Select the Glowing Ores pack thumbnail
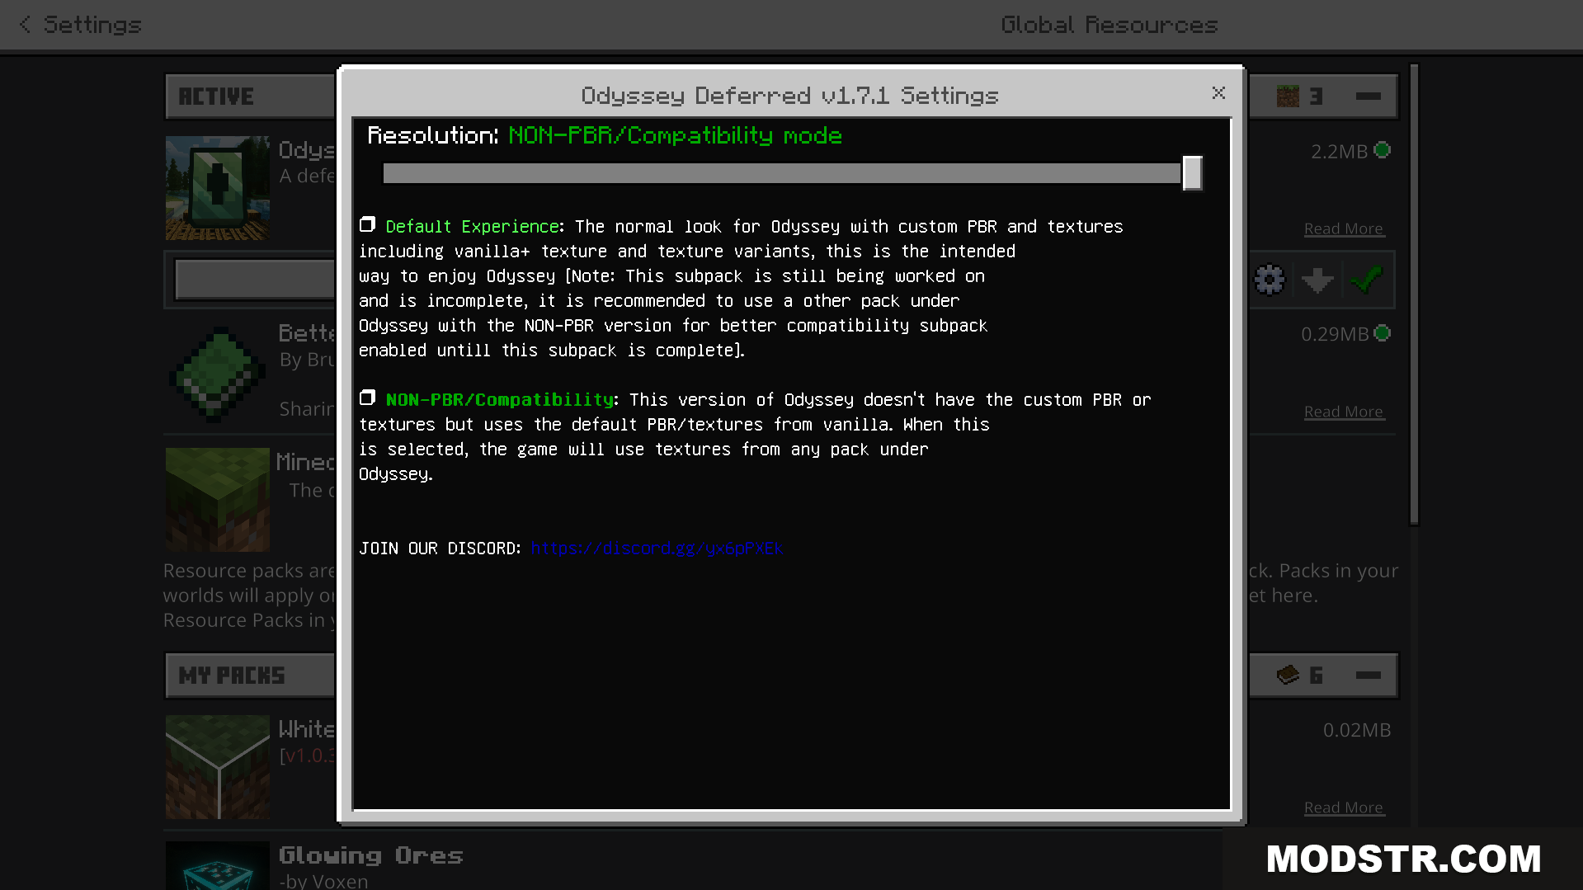Screen dimensions: 1583x890 (218, 865)
